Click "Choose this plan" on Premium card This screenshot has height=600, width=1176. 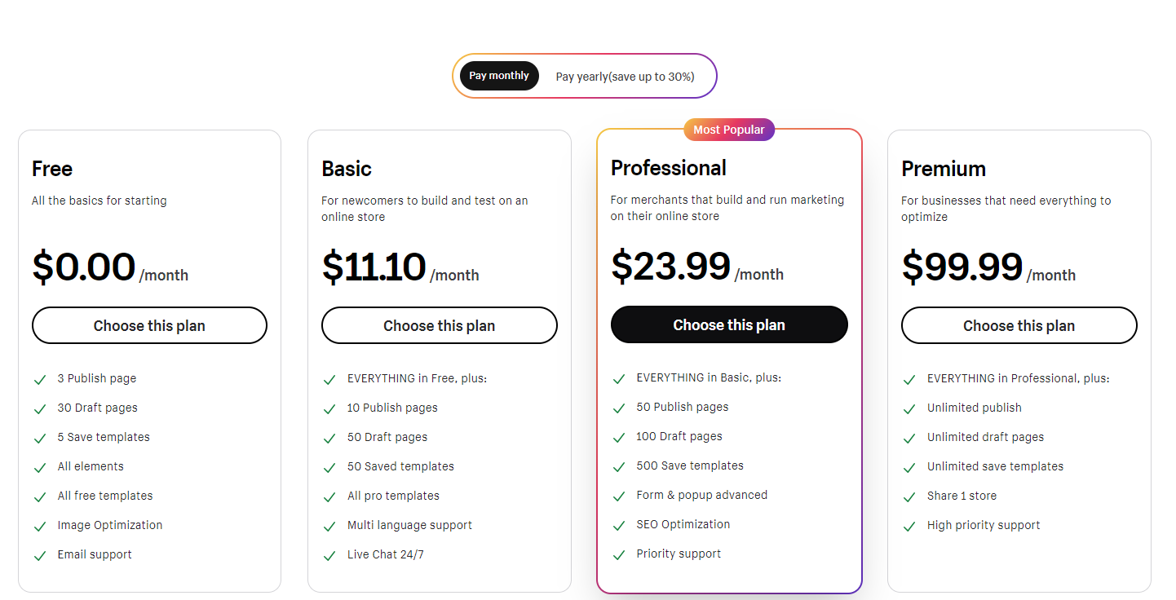(x=1019, y=325)
